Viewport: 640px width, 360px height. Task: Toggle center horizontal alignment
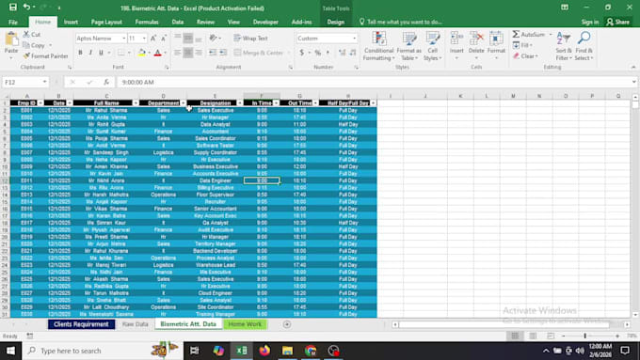click(187, 53)
